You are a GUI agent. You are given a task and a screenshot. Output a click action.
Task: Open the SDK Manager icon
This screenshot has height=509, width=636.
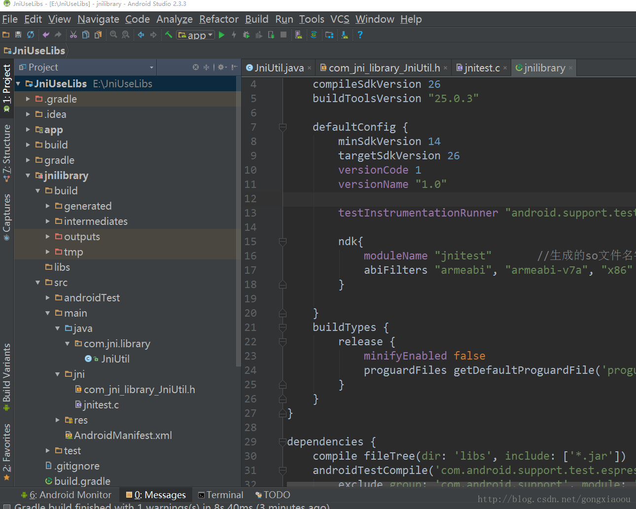coord(345,35)
